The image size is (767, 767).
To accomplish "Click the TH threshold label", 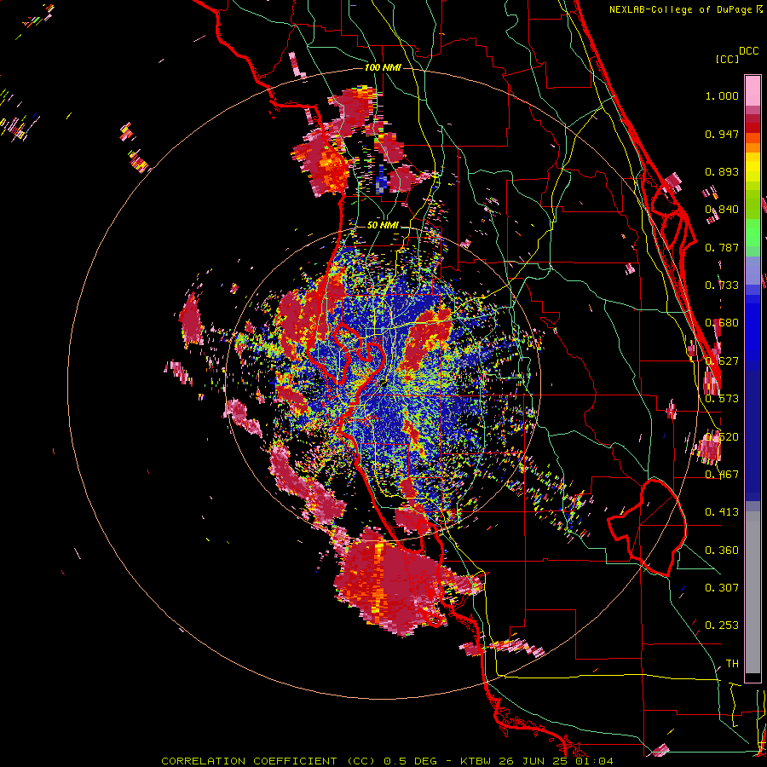I will (x=732, y=664).
